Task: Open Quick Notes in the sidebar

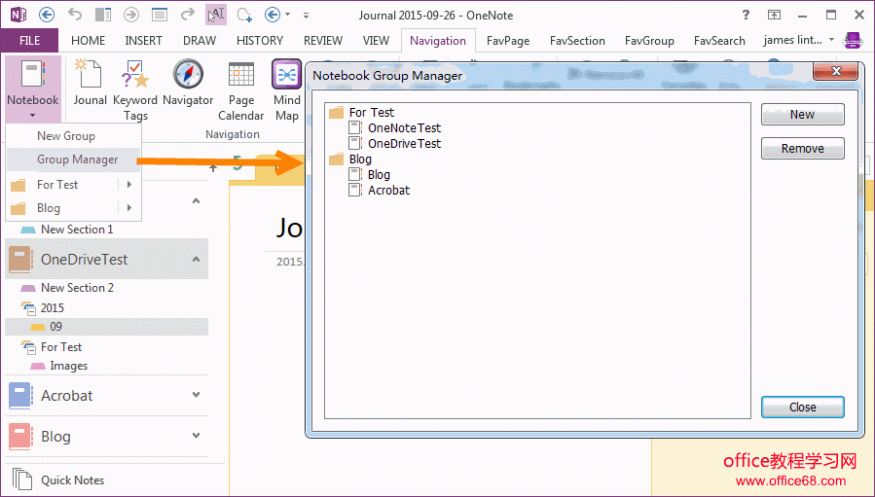Action: (71, 479)
